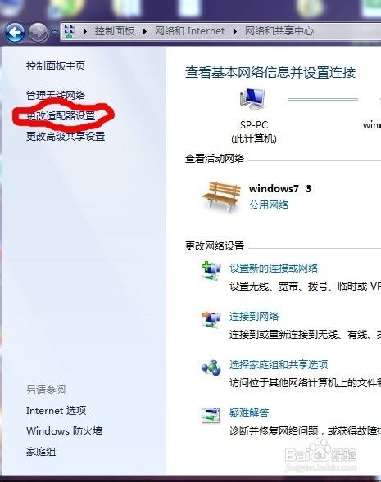Expand the arrow after 控制面板 breadcrumb

click(x=145, y=31)
